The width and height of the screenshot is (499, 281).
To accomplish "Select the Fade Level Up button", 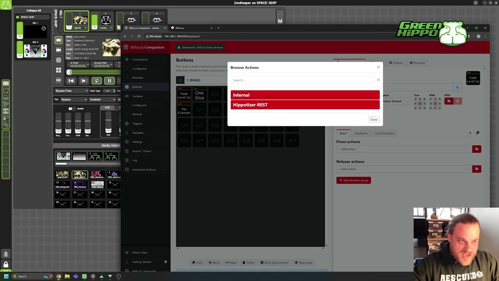I will tap(184, 95).
